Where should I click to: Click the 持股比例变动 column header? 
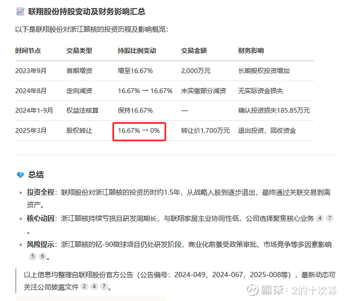[x=137, y=51]
